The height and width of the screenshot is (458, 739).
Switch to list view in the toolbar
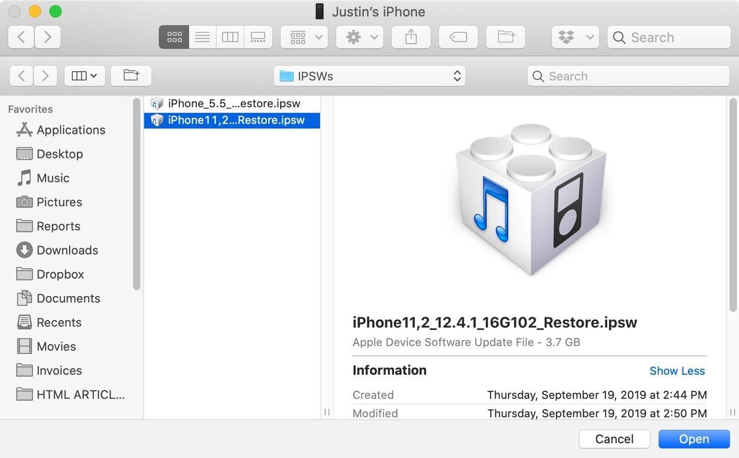click(202, 36)
